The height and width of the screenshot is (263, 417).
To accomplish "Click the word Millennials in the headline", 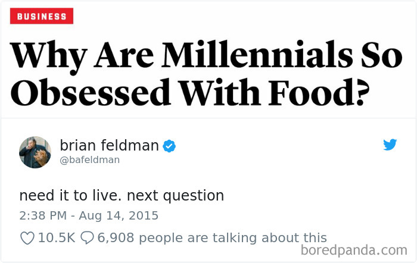I will coord(257,55).
